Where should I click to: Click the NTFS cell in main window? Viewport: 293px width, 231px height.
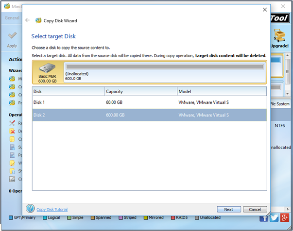[x=280, y=126]
